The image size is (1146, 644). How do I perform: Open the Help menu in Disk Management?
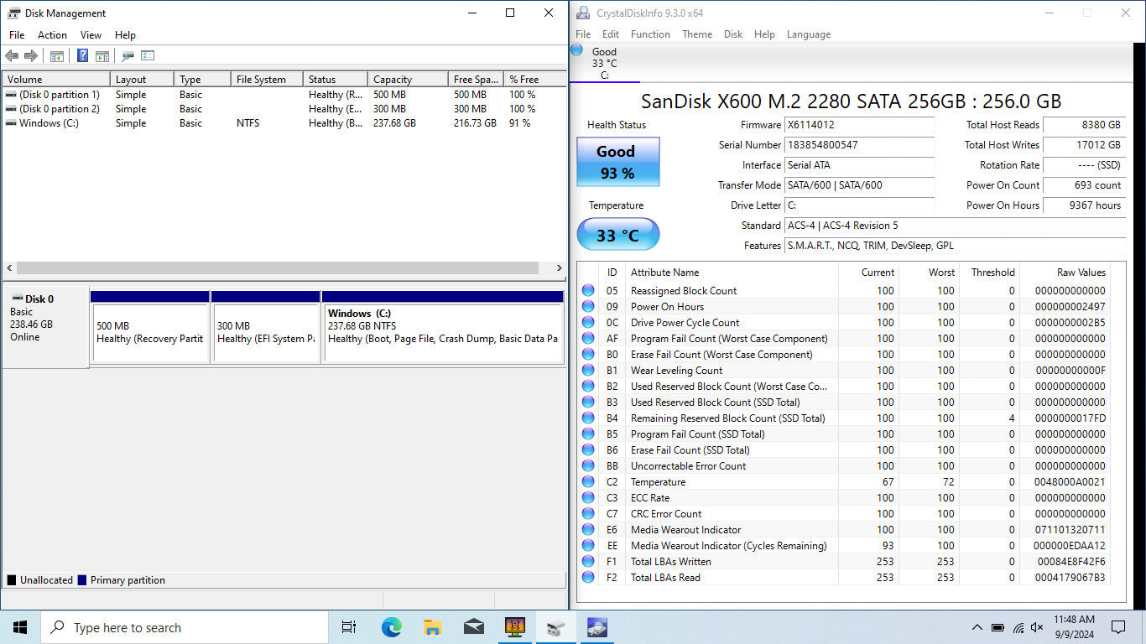[125, 35]
